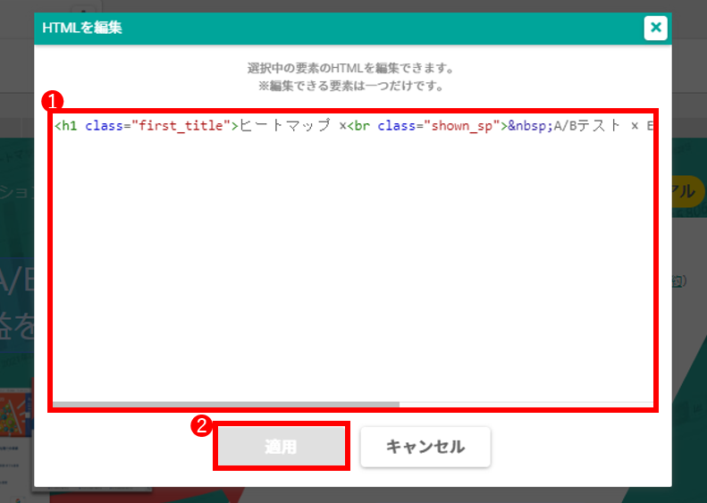The width and height of the screenshot is (707, 503).
Task: Click the ヒートマップ text in code
Action: coord(285,126)
